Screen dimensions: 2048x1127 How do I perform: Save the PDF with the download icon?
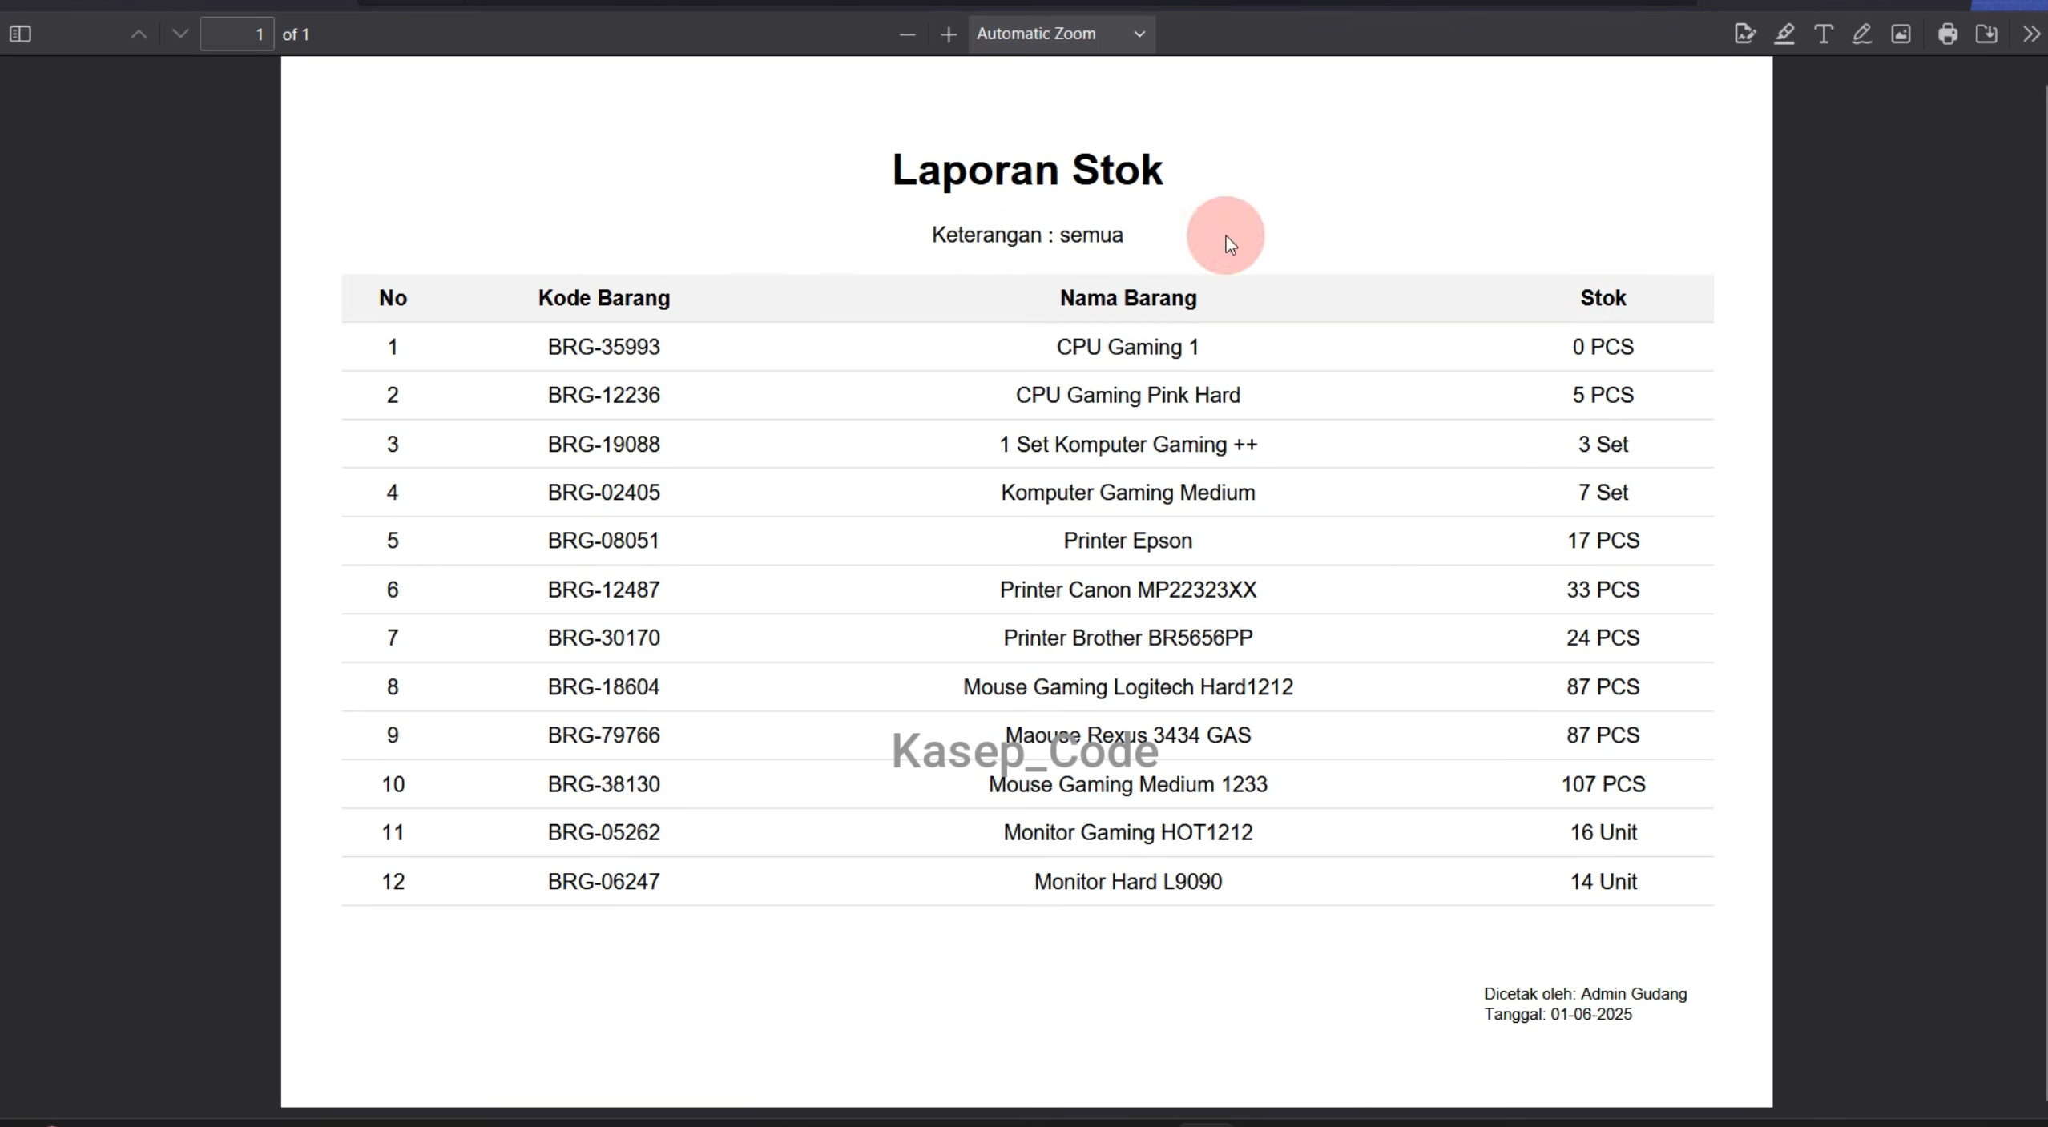click(1987, 34)
